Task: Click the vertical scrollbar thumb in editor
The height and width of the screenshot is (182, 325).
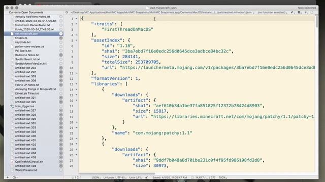Action: coord(316,21)
